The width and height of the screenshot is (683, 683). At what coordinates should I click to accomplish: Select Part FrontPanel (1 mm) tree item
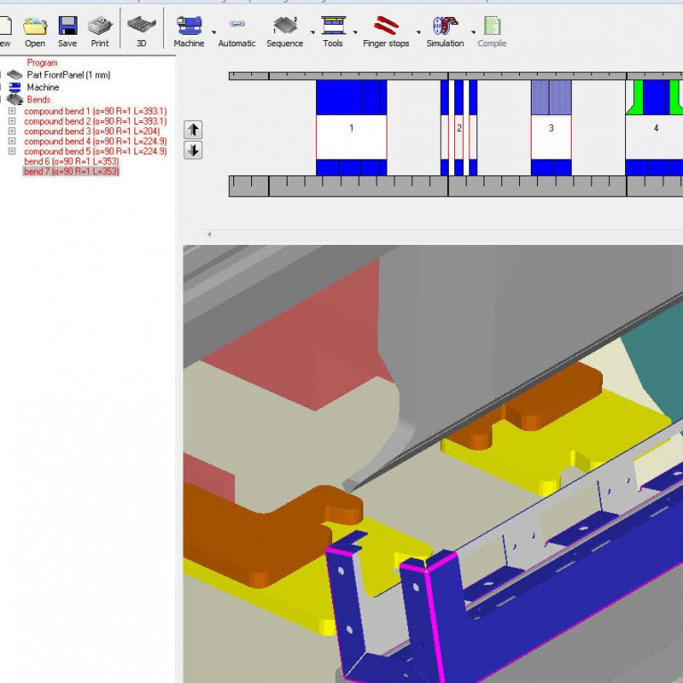click(x=69, y=76)
